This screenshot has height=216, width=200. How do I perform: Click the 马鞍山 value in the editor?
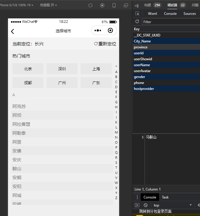[151, 137]
